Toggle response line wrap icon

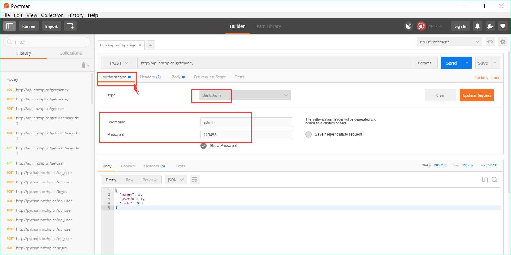pos(195,180)
